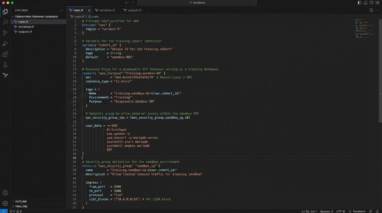
Task: Open the Source Control view
Action: pos(5,33)
